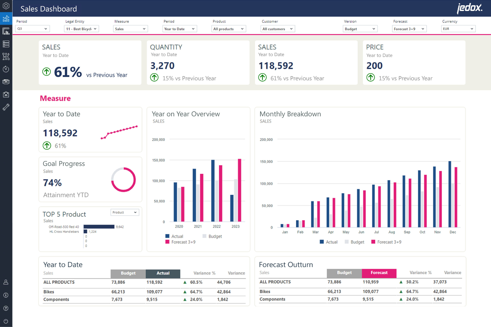Click green up arrow in PRICE card

click(371, 78)
